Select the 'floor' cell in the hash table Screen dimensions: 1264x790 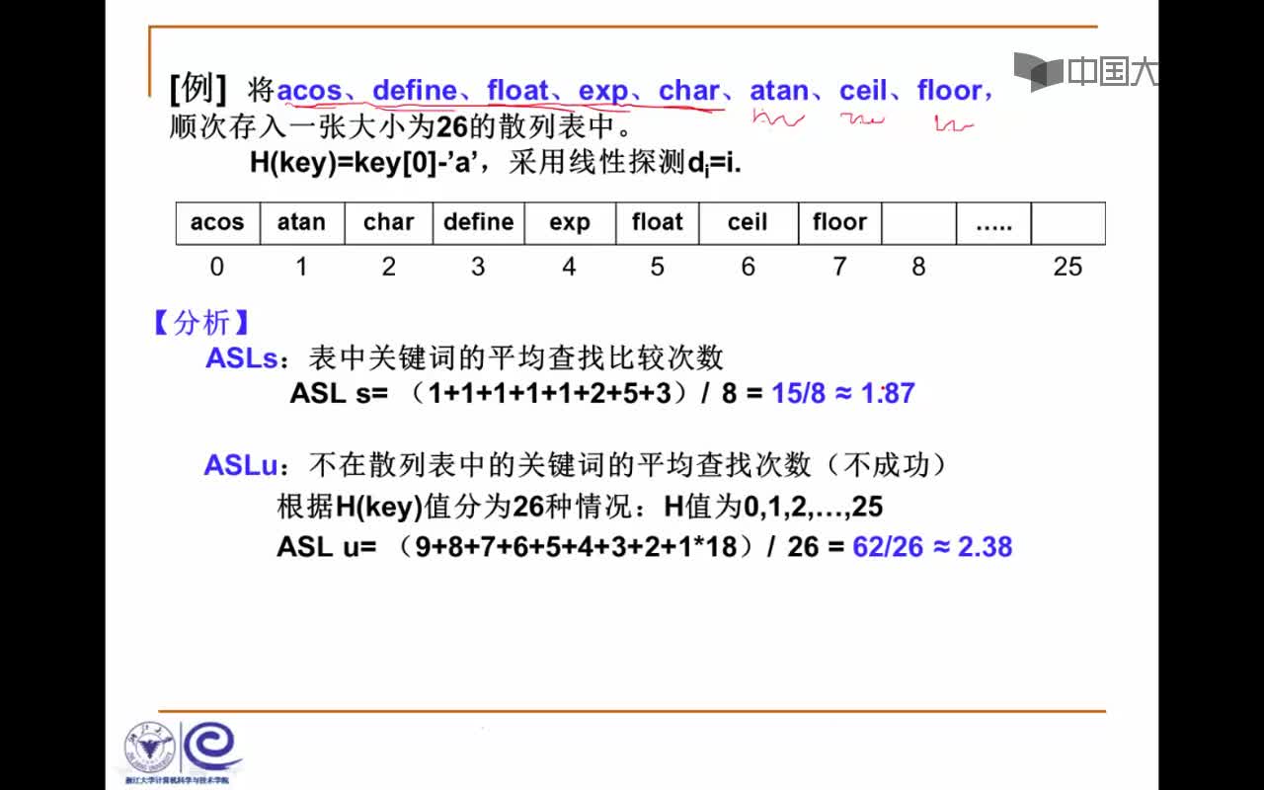(x=839, y=222)
